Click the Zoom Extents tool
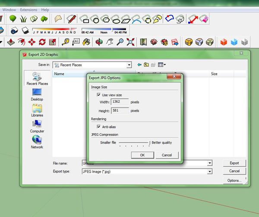259x217 pixels. (131, 42)
